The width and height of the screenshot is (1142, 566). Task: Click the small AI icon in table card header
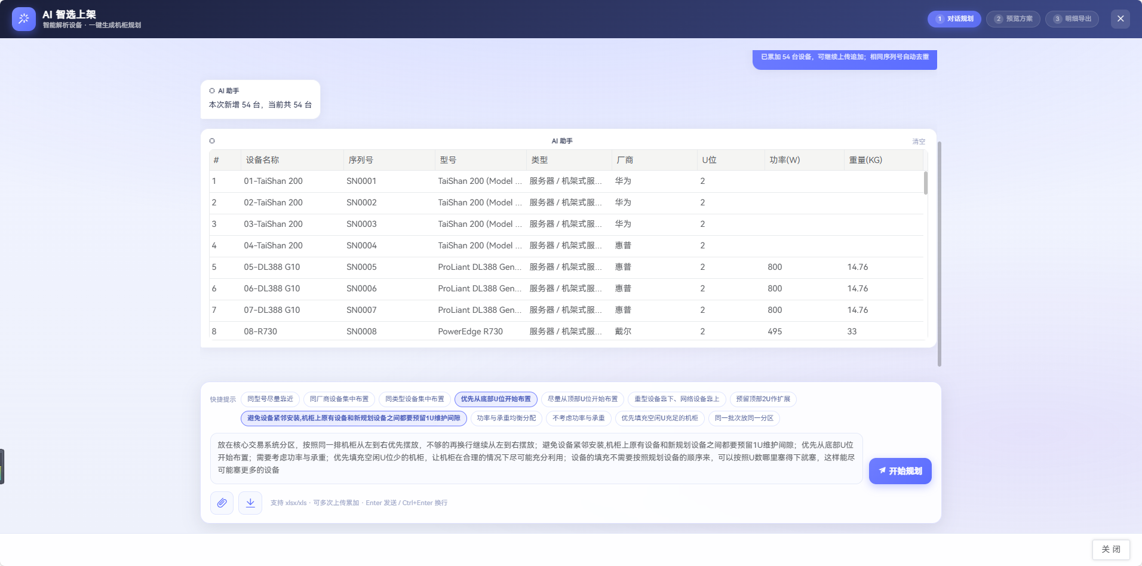point(212,141)
